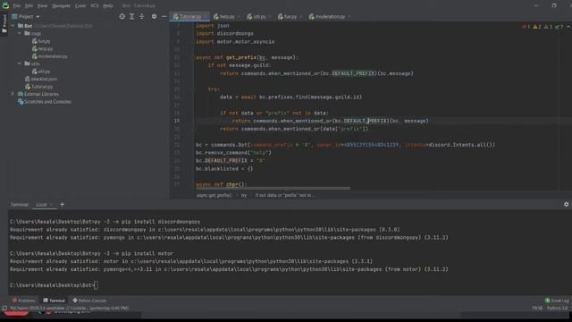Click the yellow warning count indicator

pos(537,27)
